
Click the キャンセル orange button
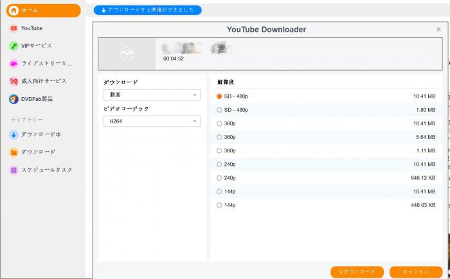coord(415,271)
